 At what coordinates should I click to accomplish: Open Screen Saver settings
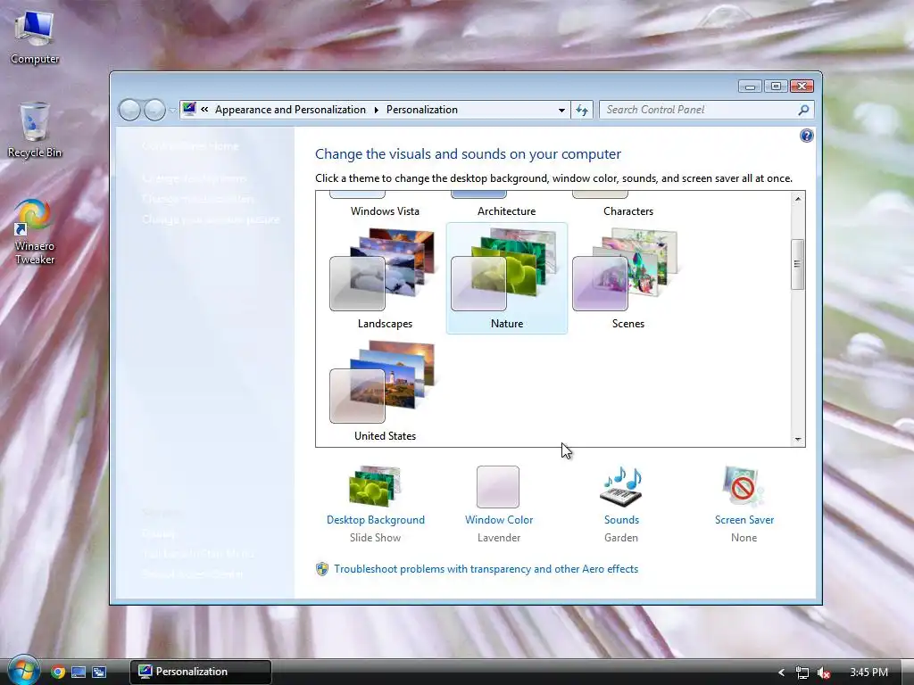[744, 504]
